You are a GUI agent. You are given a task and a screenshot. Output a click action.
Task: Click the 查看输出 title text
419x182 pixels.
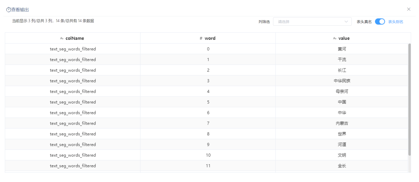(x=20, y=10)
